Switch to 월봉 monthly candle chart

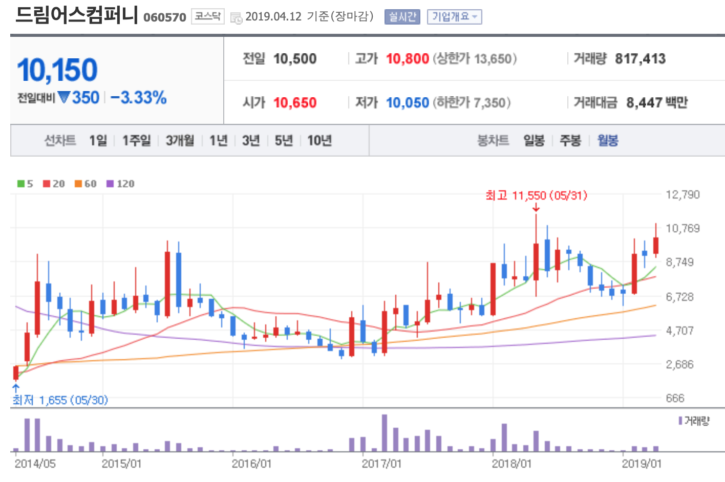point(608,140)
